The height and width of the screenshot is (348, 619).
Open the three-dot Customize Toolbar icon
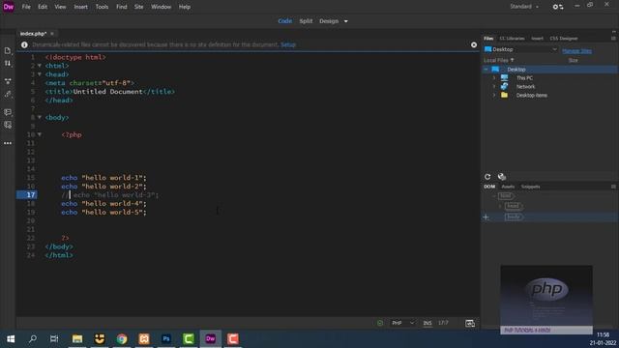[8, 143]
